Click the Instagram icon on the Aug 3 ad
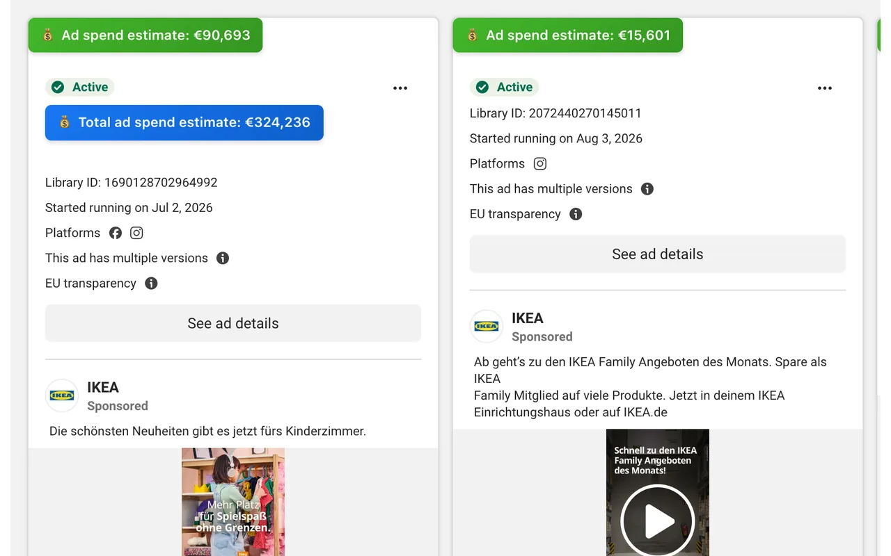 coord(540,163)
